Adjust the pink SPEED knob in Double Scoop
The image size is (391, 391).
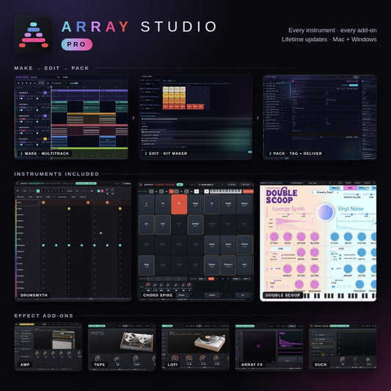[x=315, y=252]
